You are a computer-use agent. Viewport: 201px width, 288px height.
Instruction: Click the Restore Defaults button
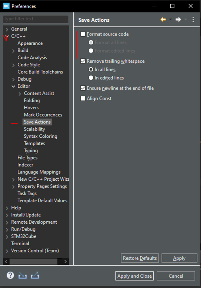click(x=140, y=258)
